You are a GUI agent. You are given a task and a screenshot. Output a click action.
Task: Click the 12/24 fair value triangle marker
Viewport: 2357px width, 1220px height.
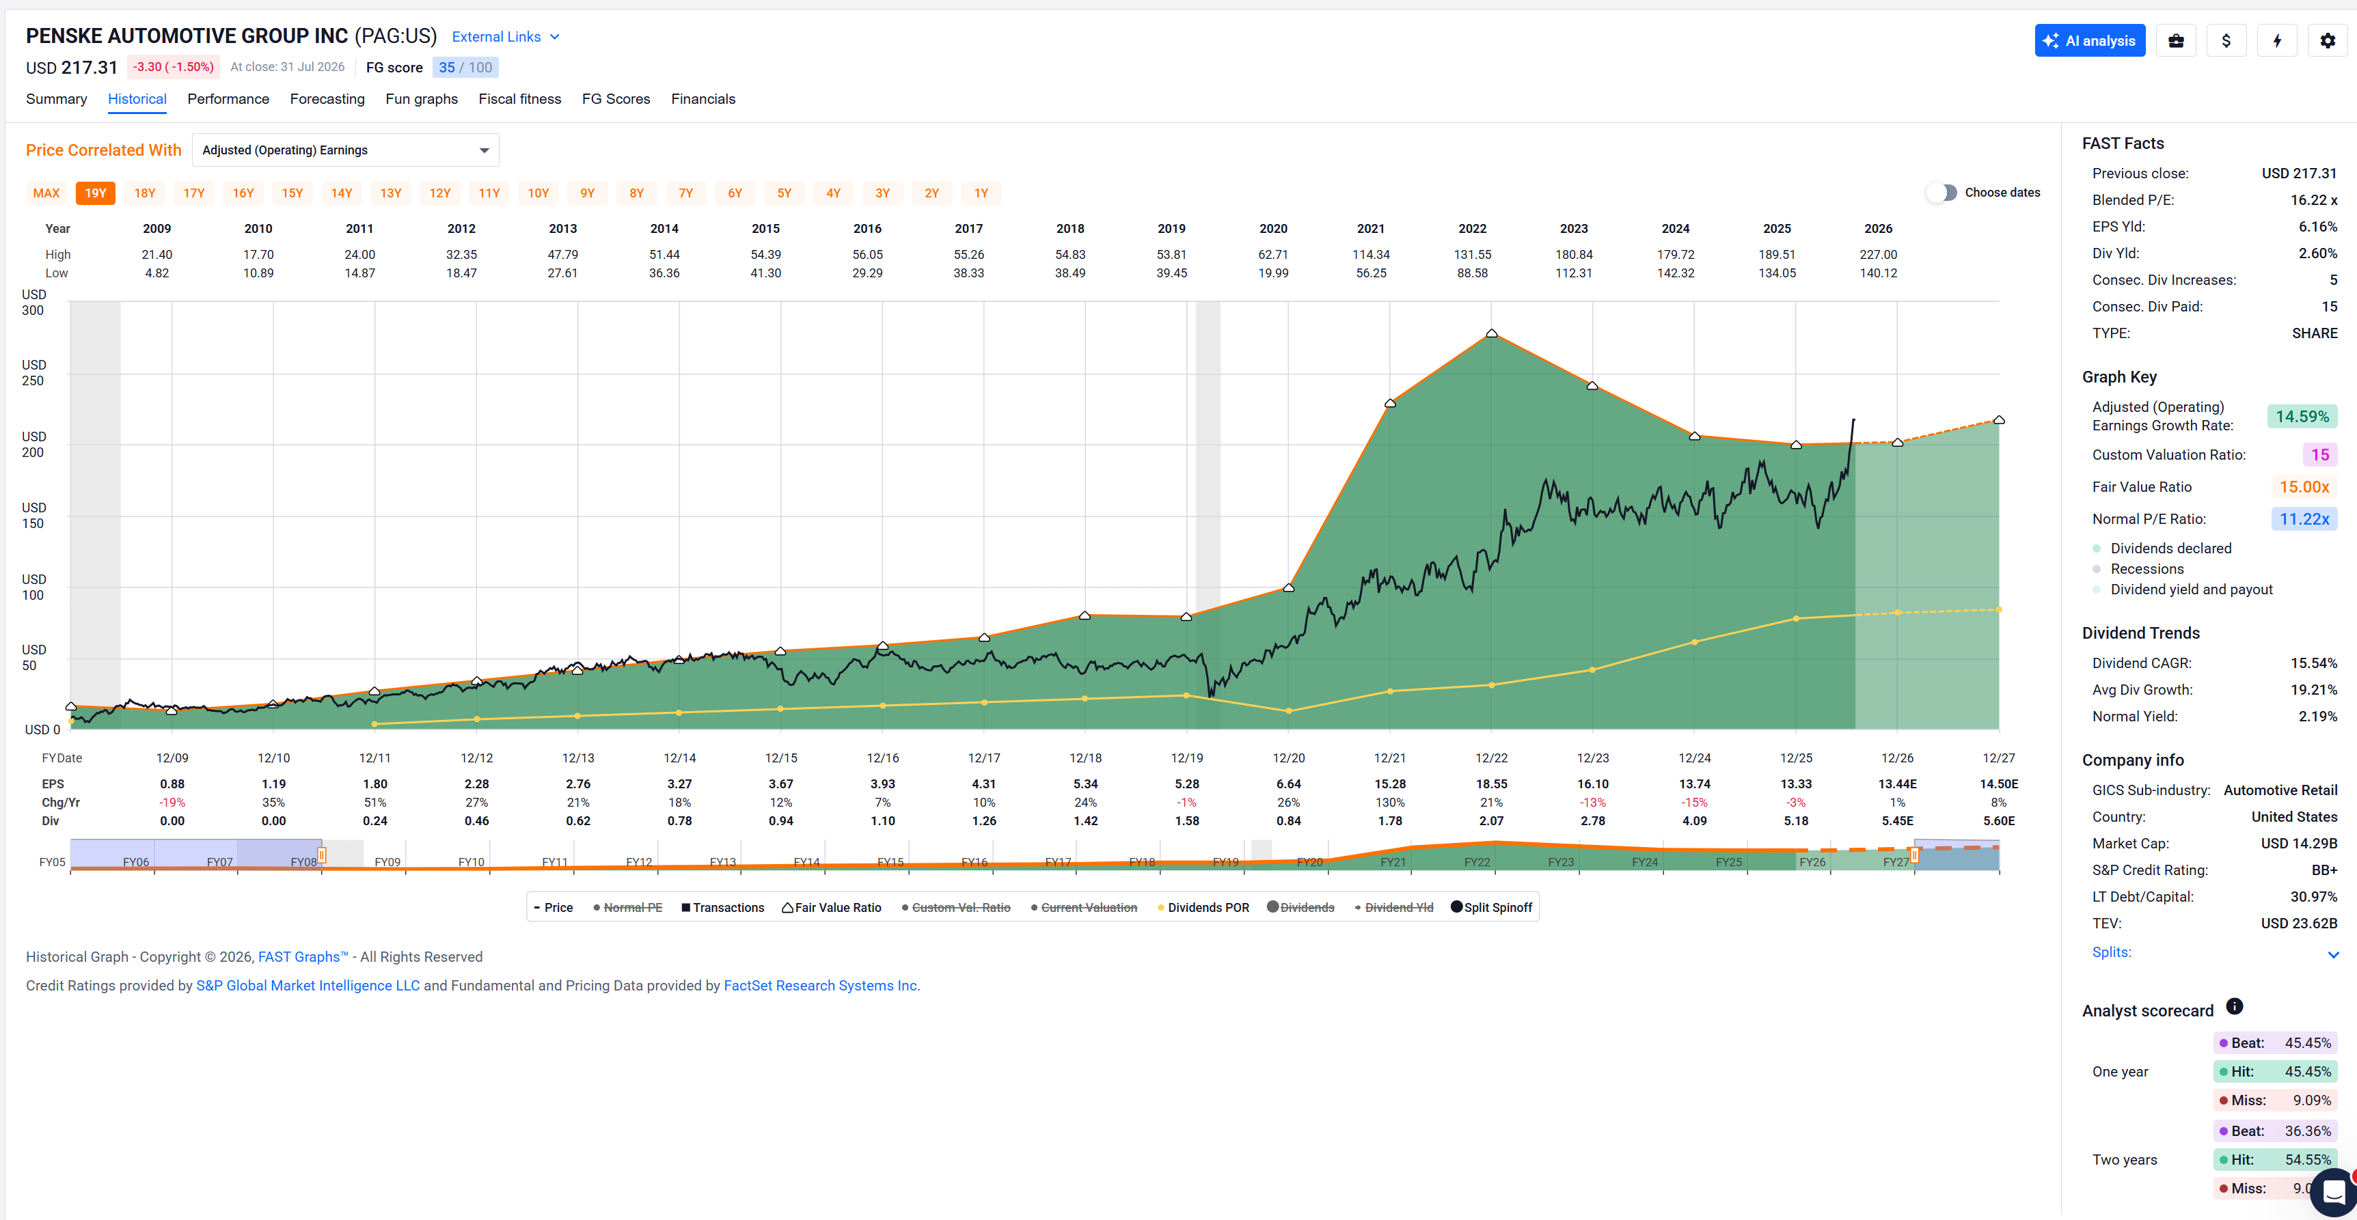(x=1695, y=436)
